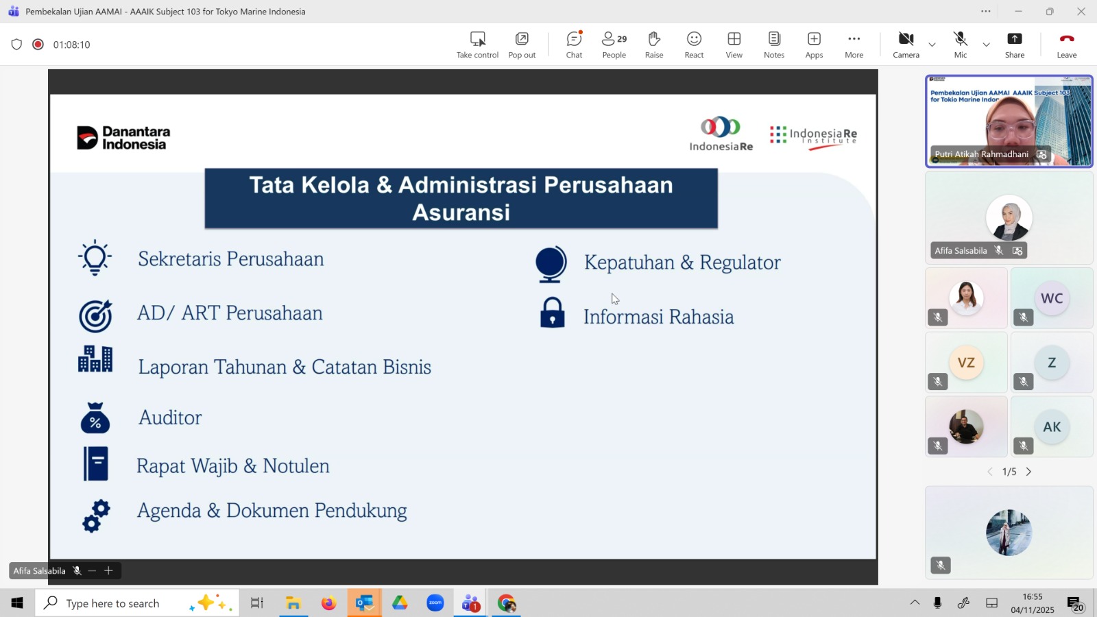Toggle the Camera on

(906, 45)
